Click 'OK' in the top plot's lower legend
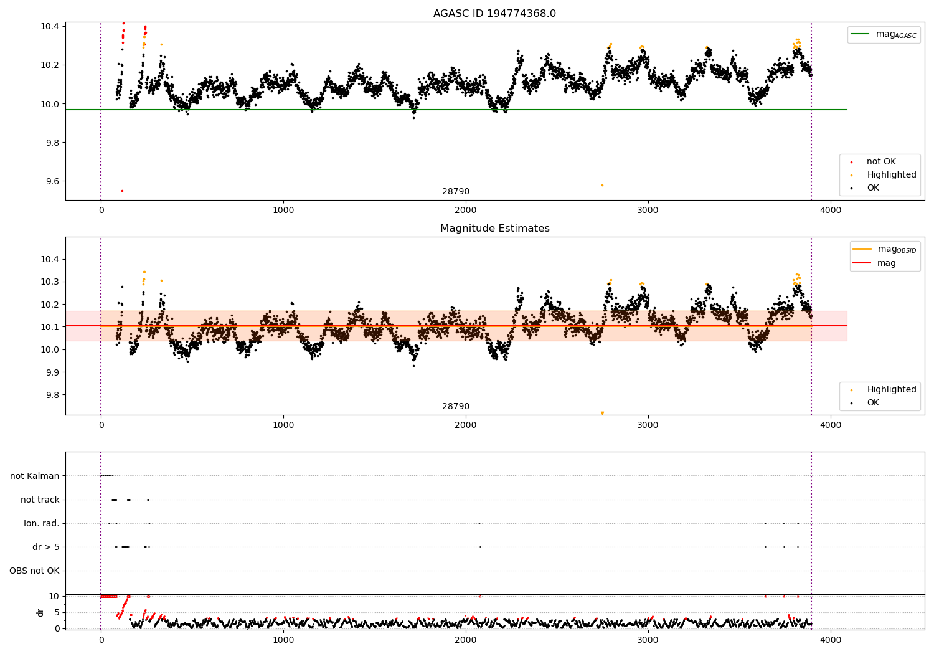The width and height of the screenshot is (934, 654). (x=873, y=188)
